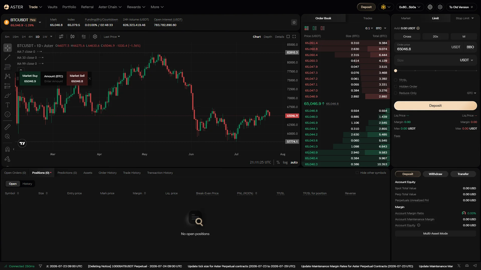Viewport: 481px width, 270px height.
Task: Open the Open Orders (0) tab
Action: click(x=15, y=173)
